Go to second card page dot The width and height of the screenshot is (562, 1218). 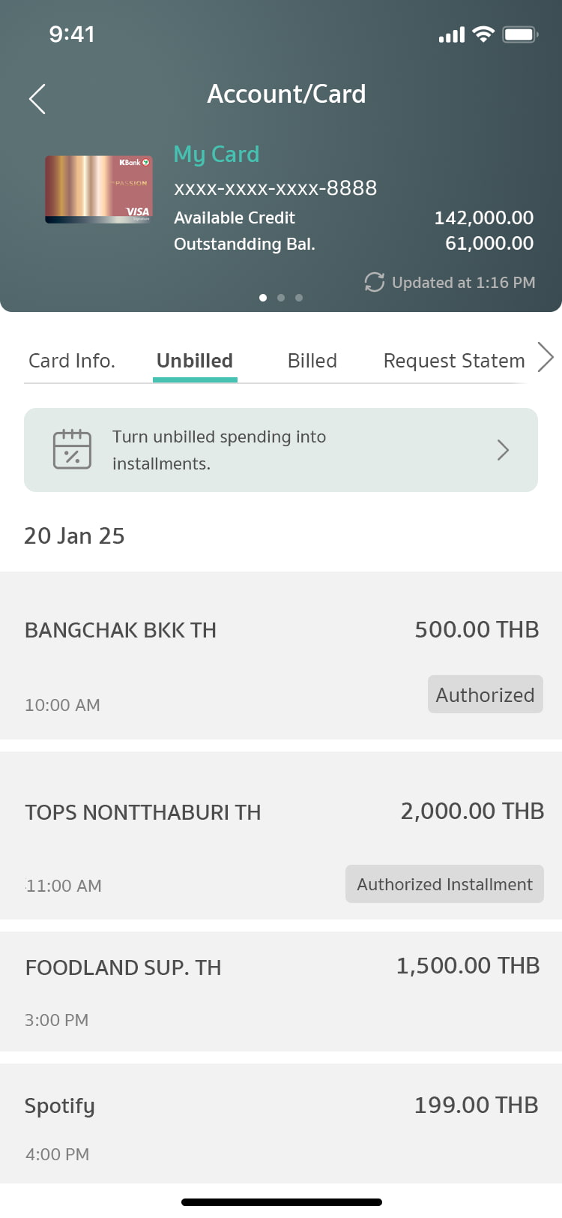[x=281, y=298]
